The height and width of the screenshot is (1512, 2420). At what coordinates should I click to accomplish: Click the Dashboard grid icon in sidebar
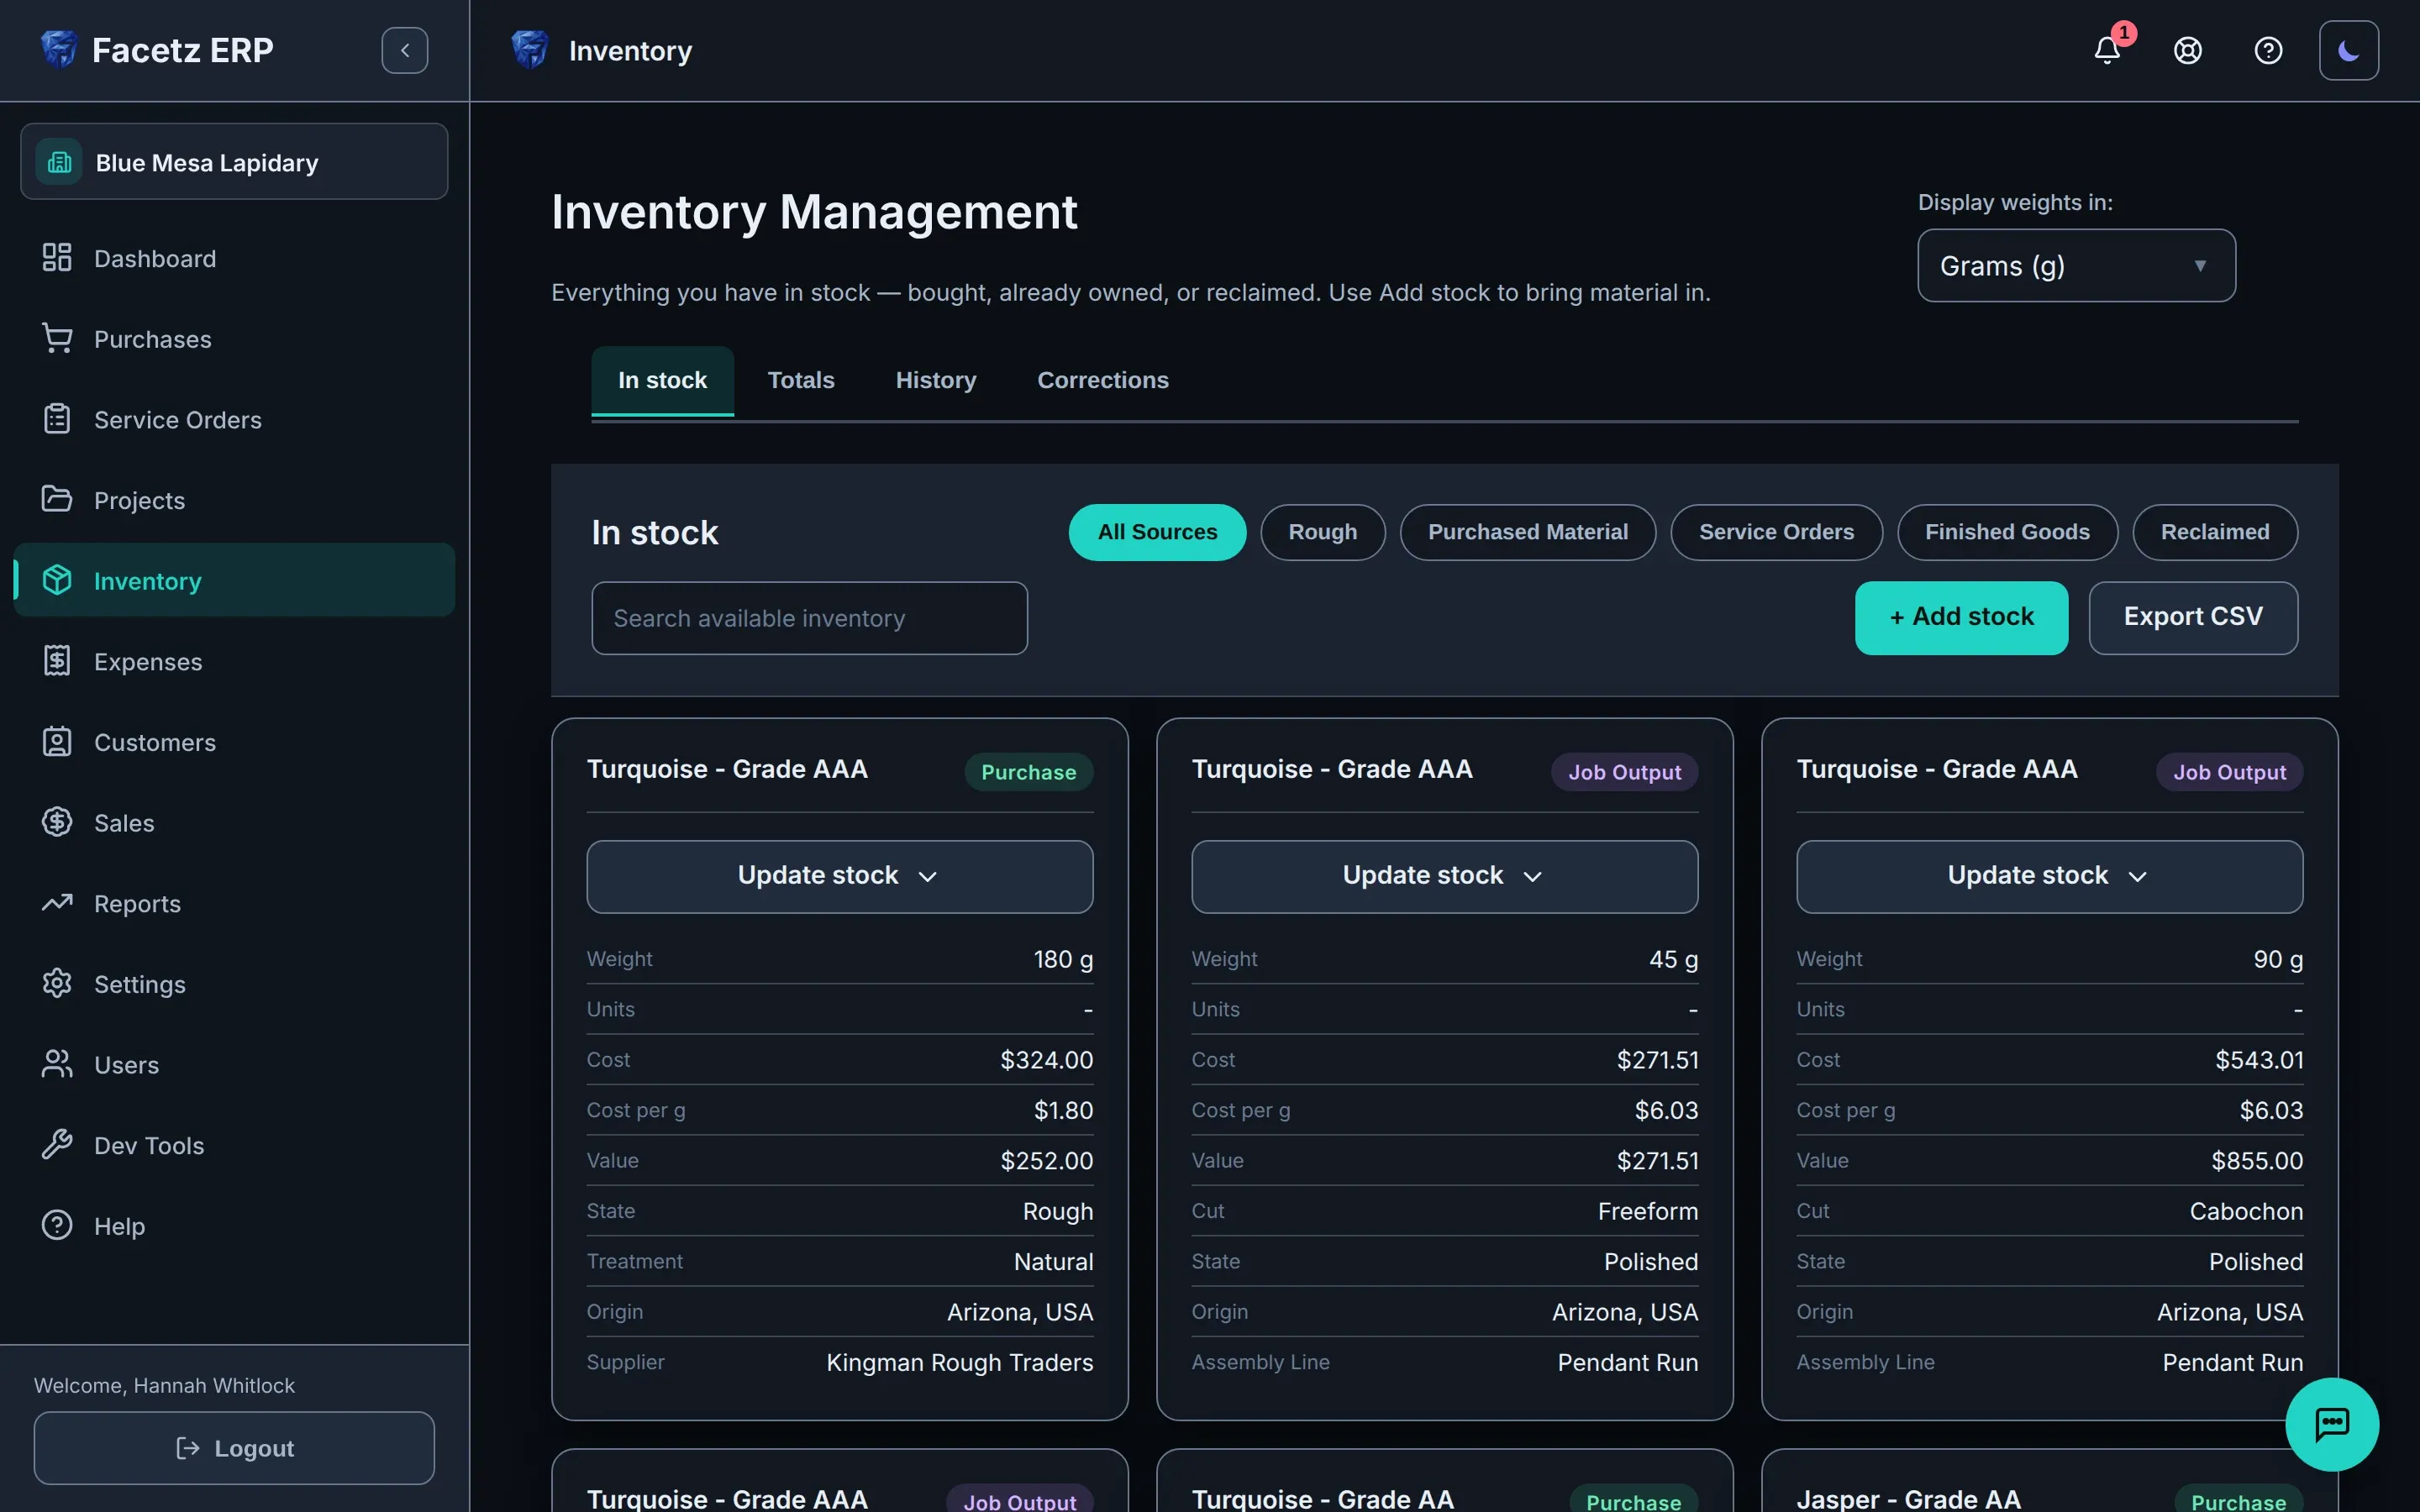(57, 258)
